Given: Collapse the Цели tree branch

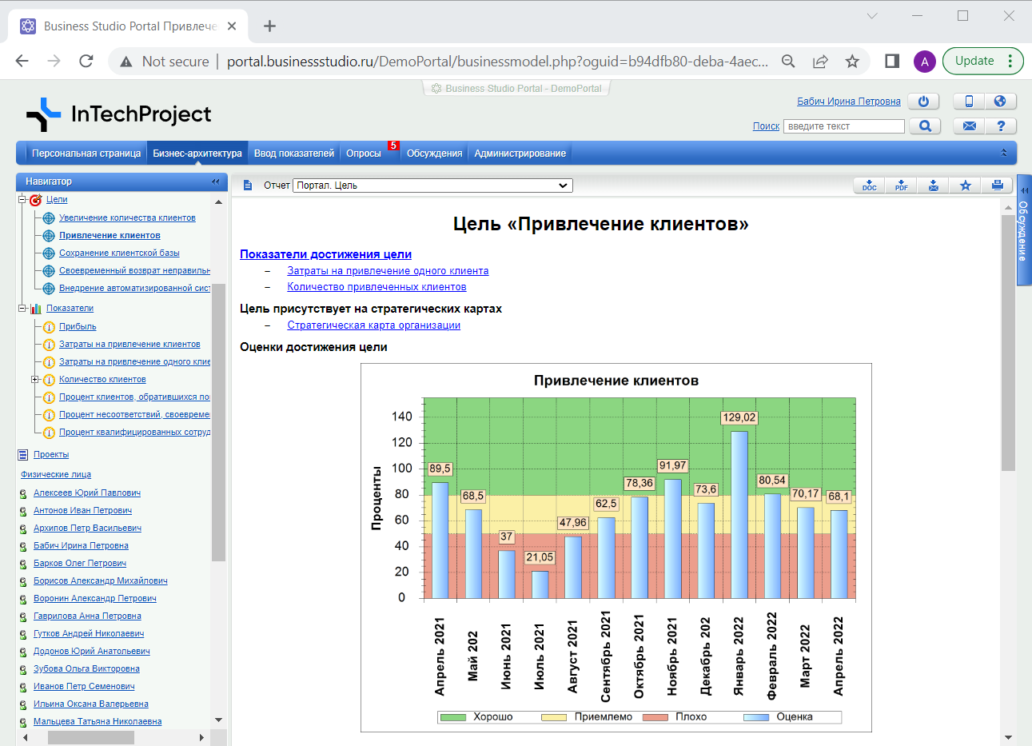Looking at the screenshot, I should (x=22, y=200).
